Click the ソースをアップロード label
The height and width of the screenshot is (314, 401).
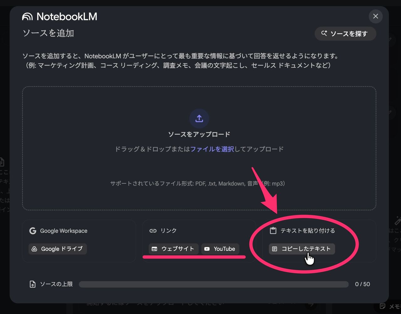[199, 134]
